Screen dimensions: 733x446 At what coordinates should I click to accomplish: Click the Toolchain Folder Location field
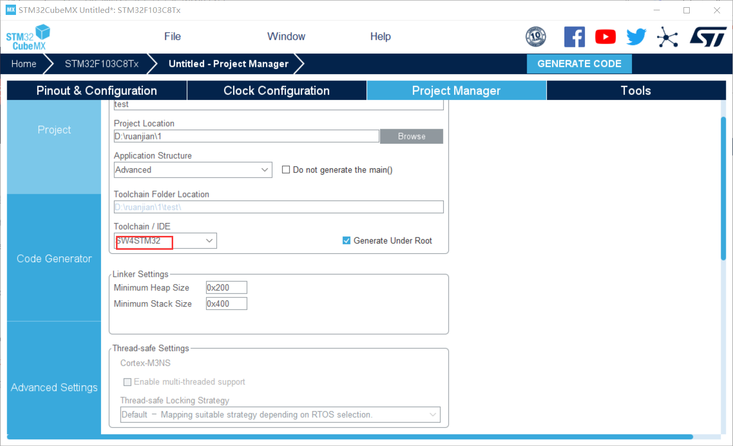[x=278, y=207]
